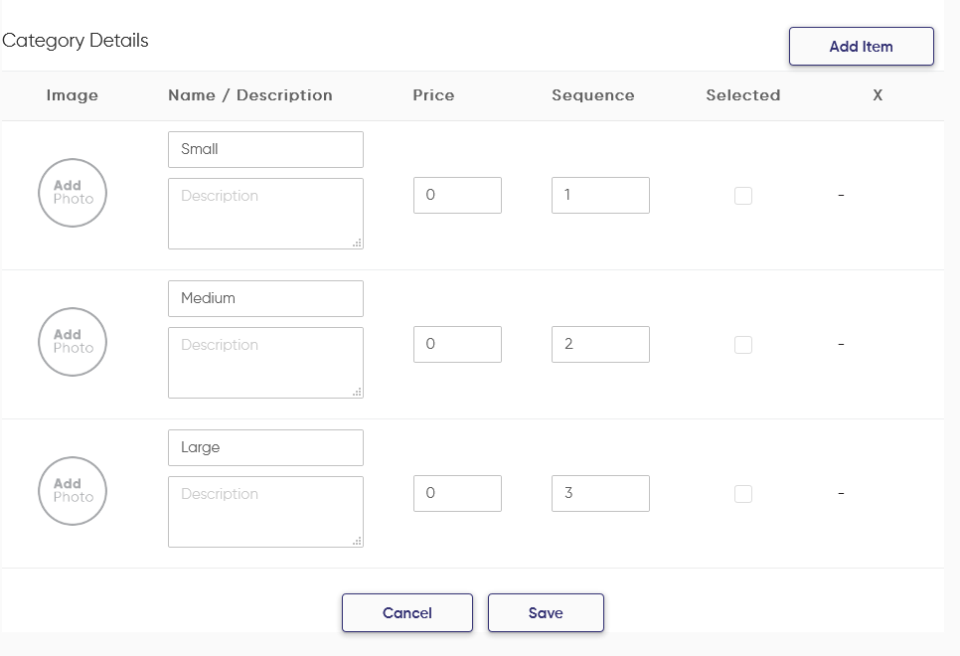Click the Sequence field showing 3
The height and width of the screenshot is (656, 960).
coord(600,493)
